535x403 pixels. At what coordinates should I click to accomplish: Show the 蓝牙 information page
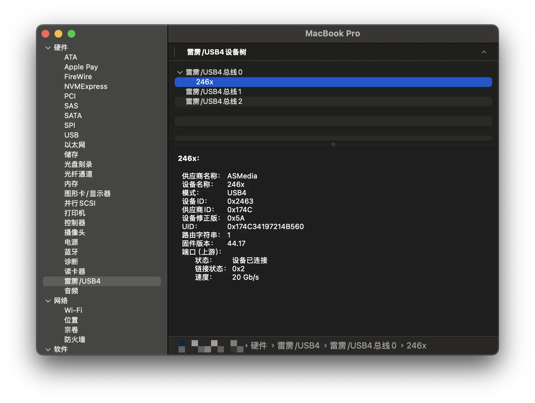click(71, 252)
